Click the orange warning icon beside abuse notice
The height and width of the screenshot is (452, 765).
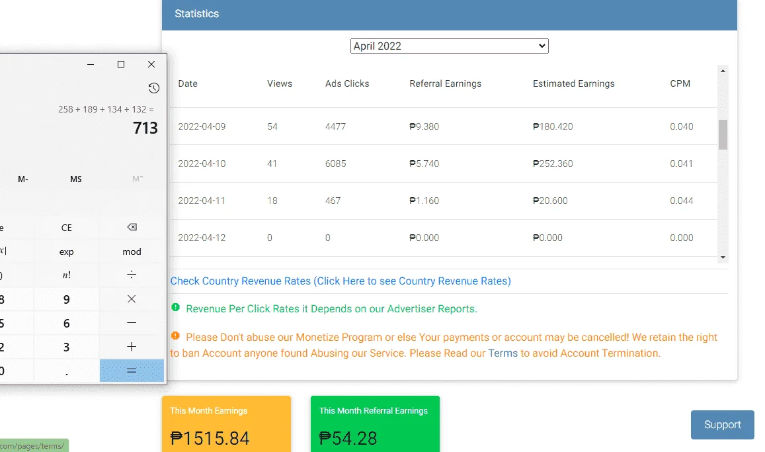click(x=175, y=336)
